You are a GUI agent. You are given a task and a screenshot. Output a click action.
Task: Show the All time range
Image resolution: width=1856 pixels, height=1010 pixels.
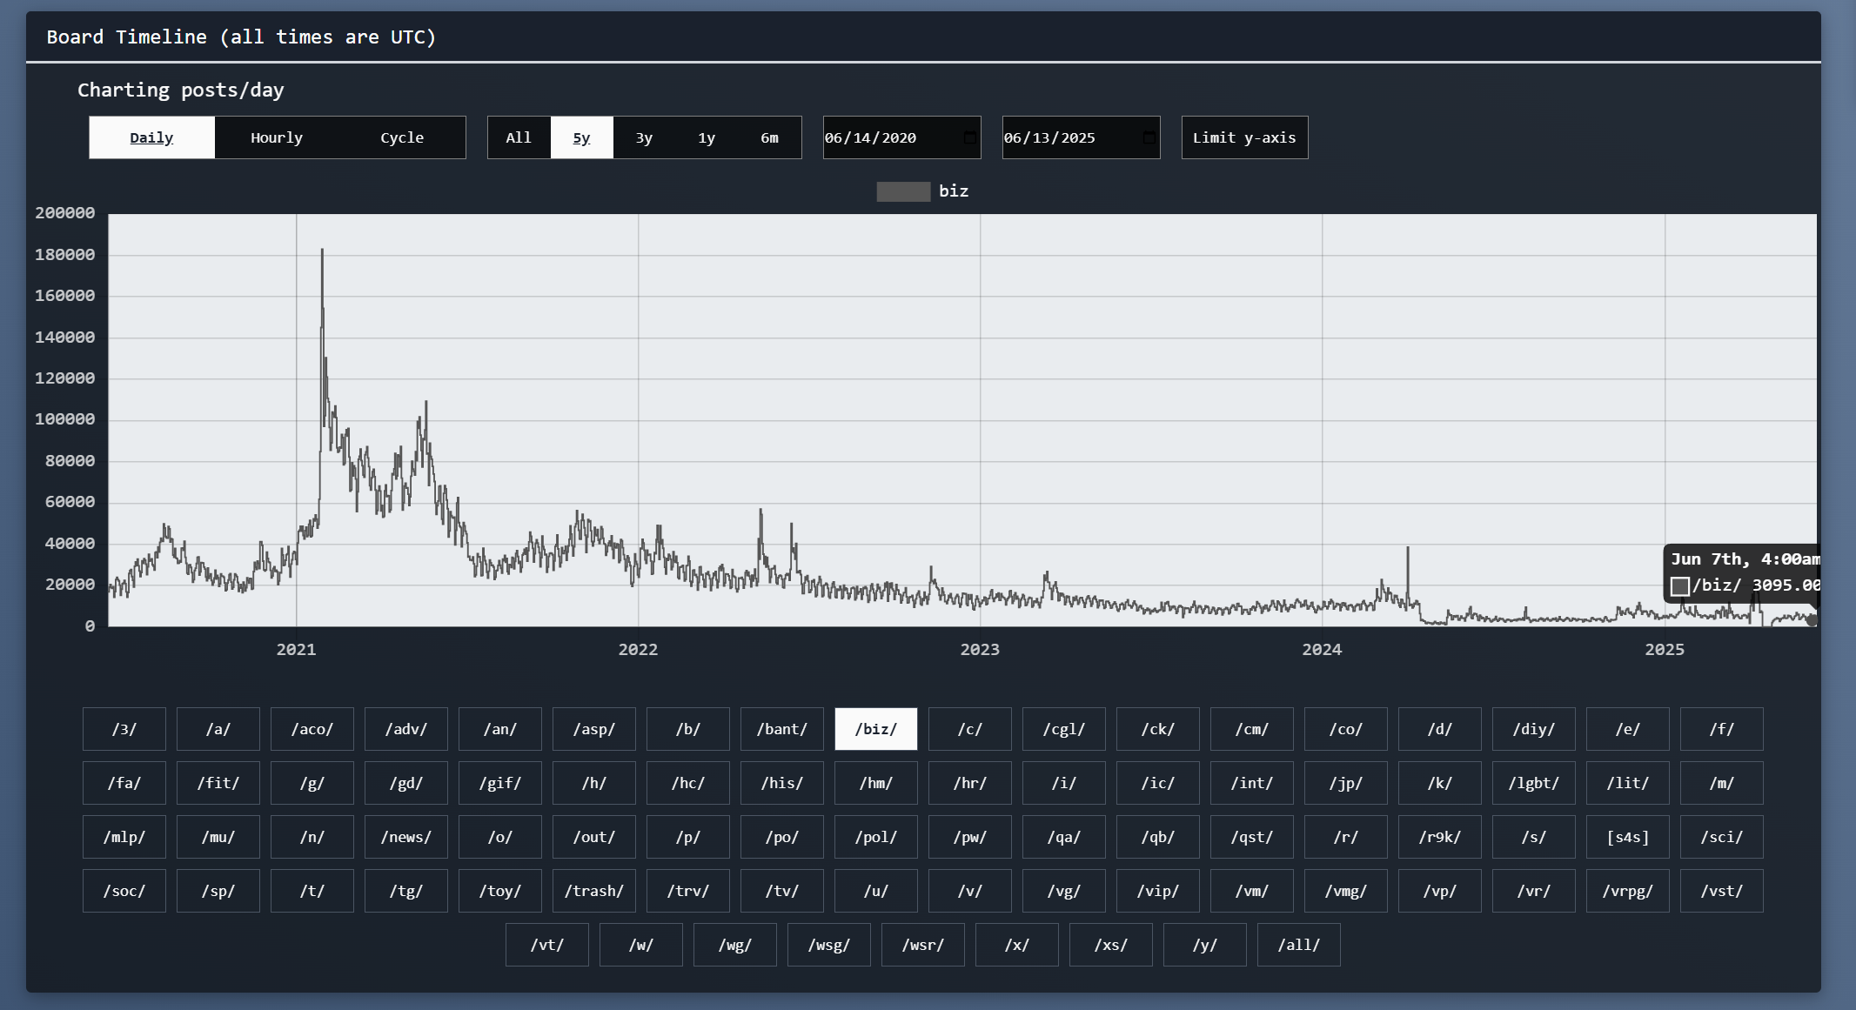519,137
